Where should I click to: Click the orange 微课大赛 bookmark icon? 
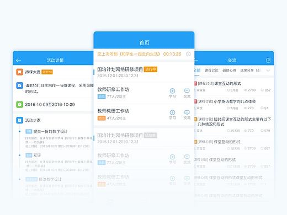pos(19,72)
